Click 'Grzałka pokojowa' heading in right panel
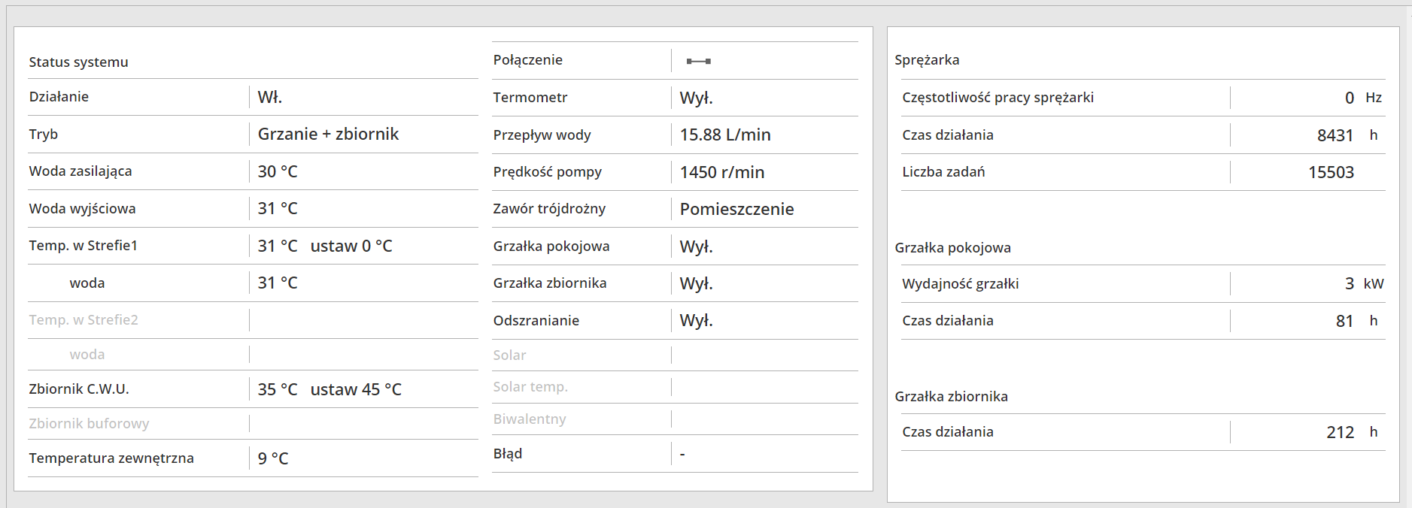This screenshot has width=1412, height=508. tap(952, 248)
